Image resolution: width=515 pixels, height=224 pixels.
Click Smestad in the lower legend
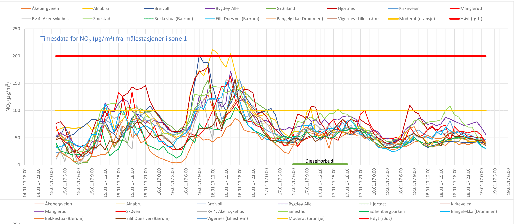click(x=297, y=211)
